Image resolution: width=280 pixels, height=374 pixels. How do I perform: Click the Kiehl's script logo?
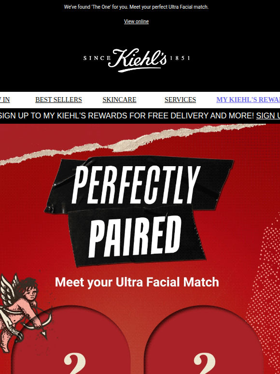137,60
